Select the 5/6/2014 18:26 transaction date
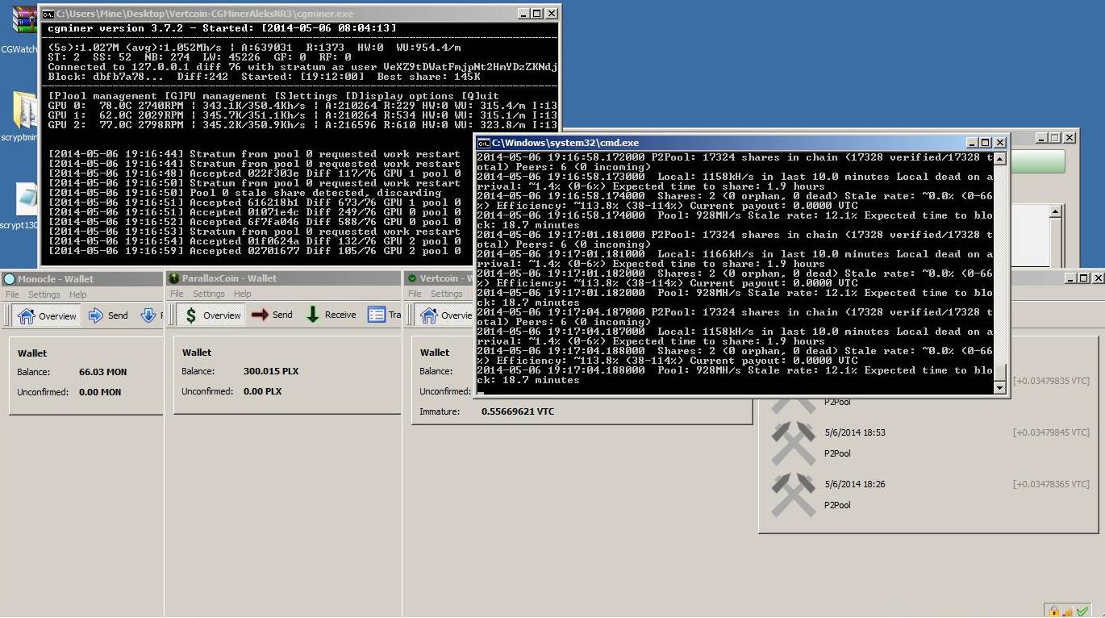 click(x=855, y=484)
